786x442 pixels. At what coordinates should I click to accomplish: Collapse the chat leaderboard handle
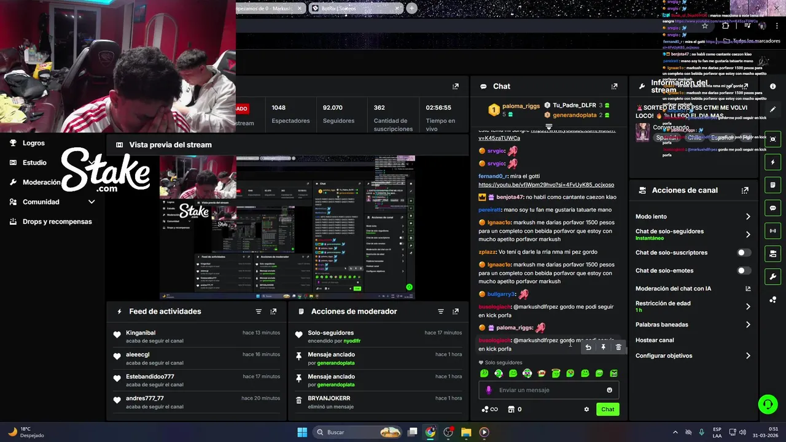click(x=549, y=126)
